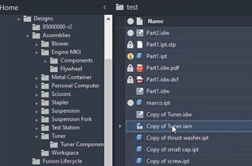252x166 pixels.
Task: Click the PDF icon of Part1.idw.pdf
Action: tap(140, 68)
